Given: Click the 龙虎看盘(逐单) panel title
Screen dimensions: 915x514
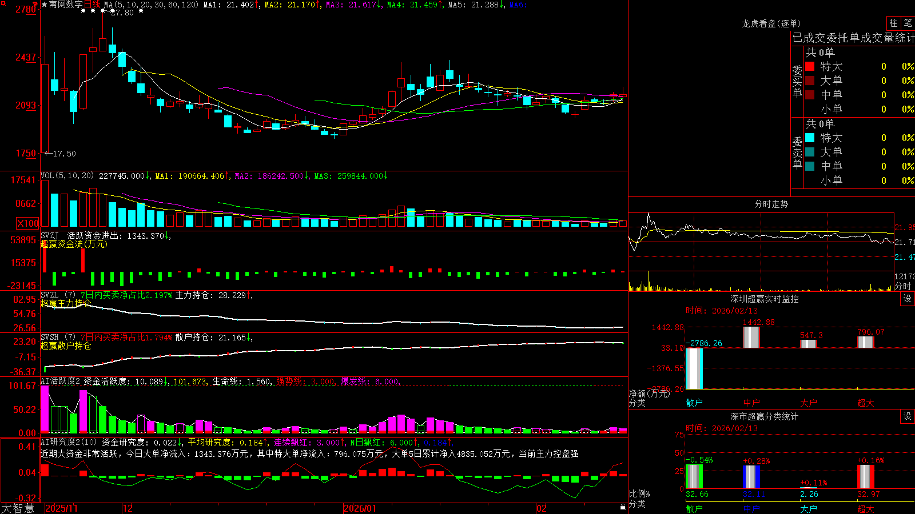Looking at the screenshot, I should [x=771, y=23].
